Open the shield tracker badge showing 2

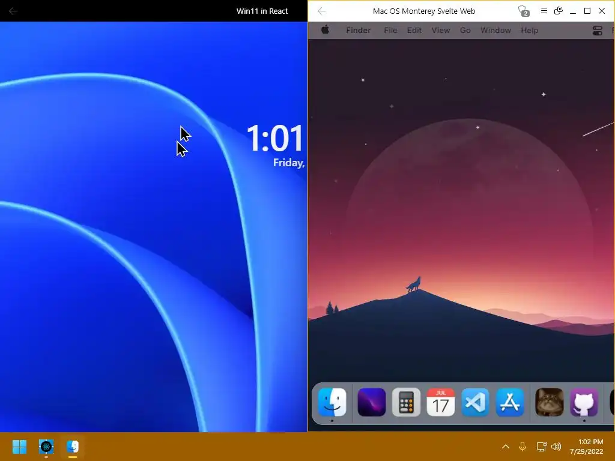[x=523, y=11]
